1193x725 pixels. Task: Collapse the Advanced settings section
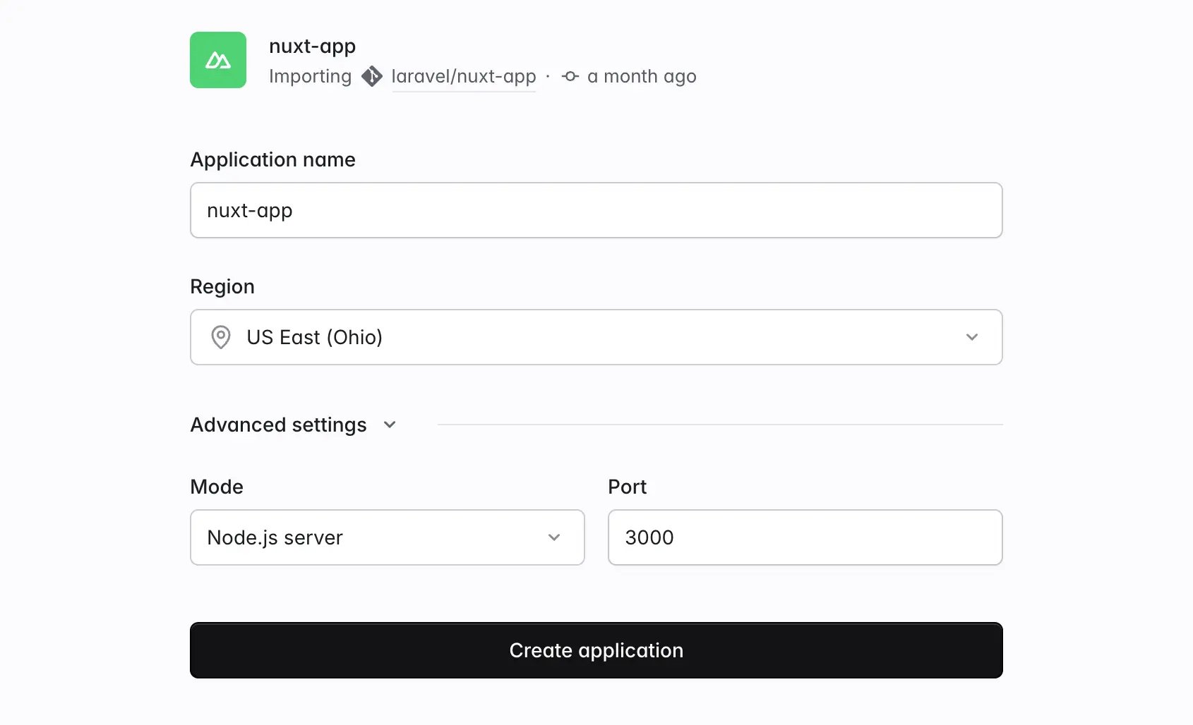tap(294, 425)
